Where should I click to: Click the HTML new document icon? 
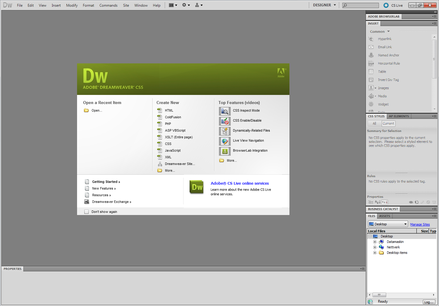tap(160, 110)
